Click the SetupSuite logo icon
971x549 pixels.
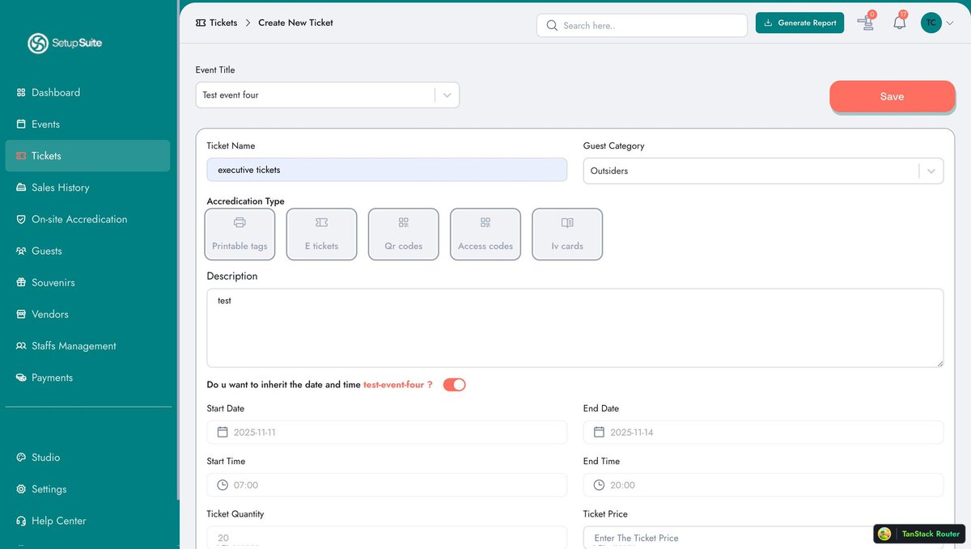coord(37,44)
